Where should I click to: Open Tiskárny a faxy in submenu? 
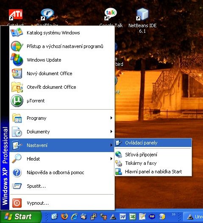coord(153,163)
